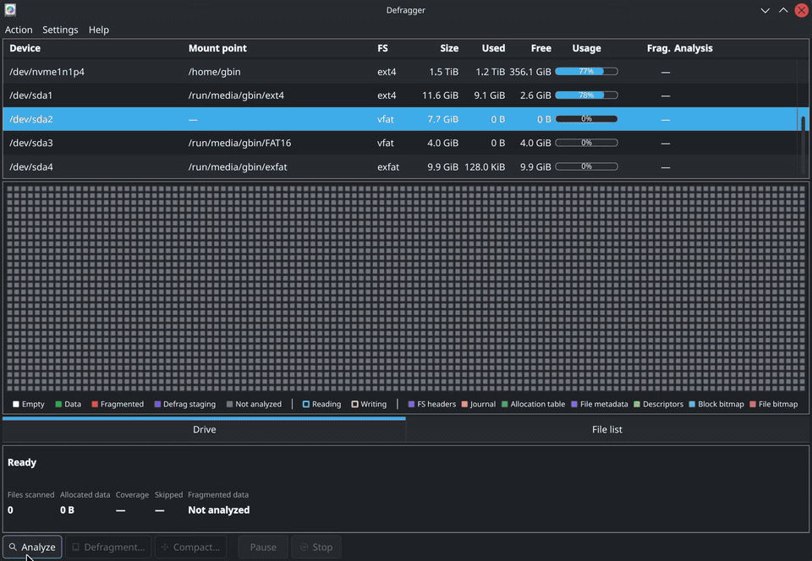Click the Not analyzed fragmented data value
The image size is (812, 561).
218,509
